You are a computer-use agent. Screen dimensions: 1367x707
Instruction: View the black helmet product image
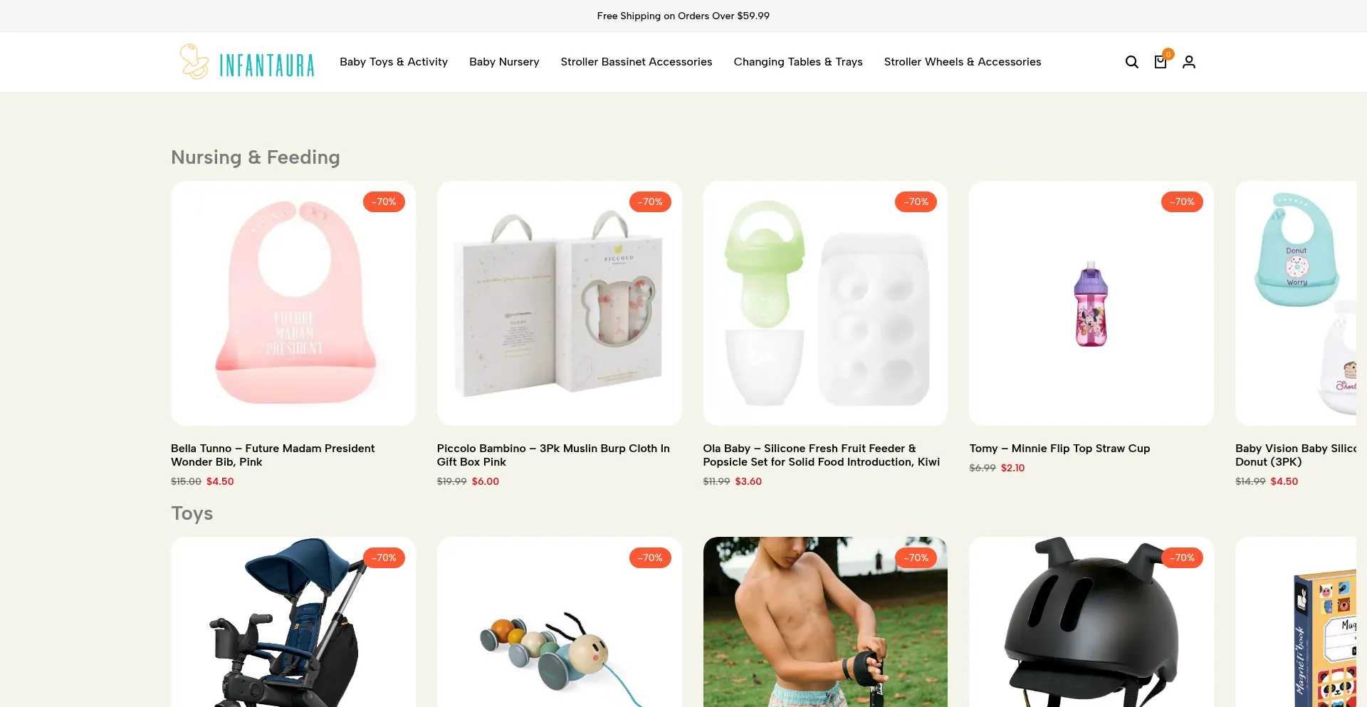point(1091,622)
